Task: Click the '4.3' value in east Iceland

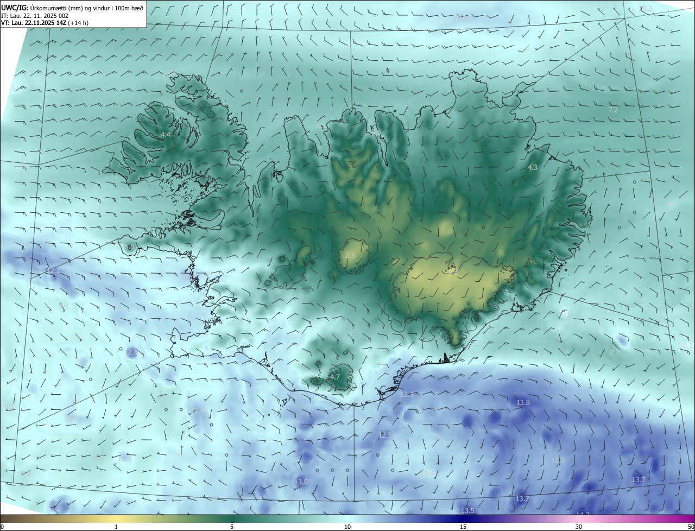Action: (x=533, y=168)
